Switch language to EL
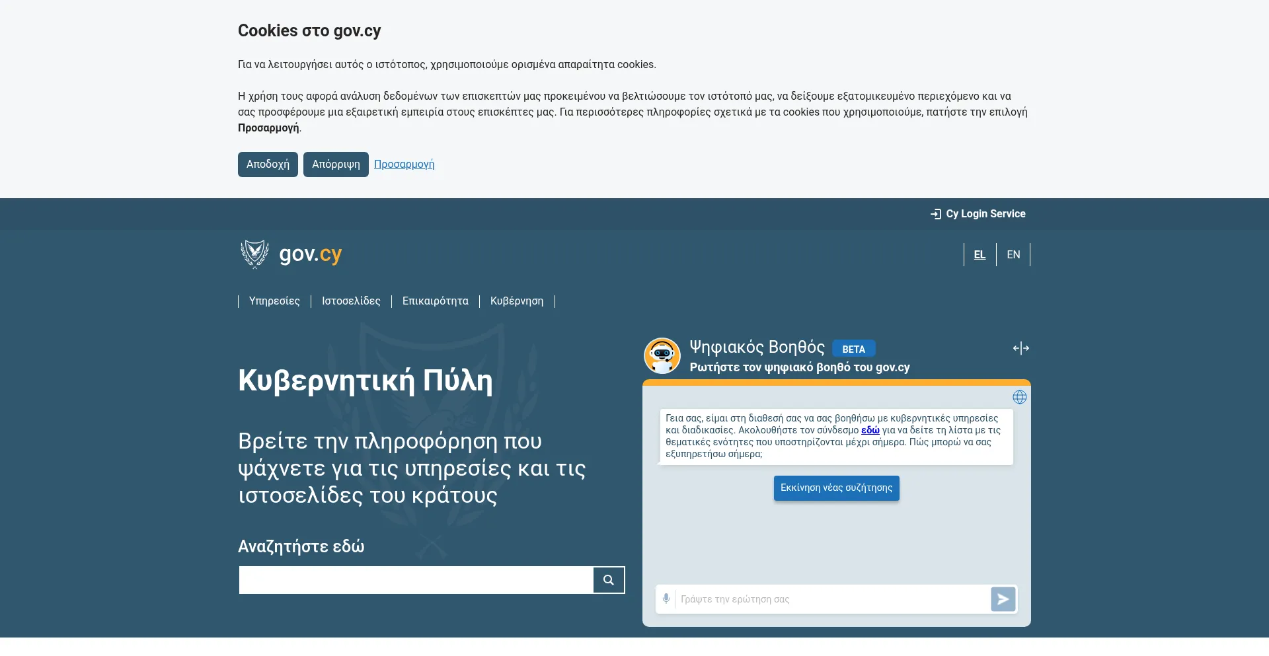 [980, 255]
